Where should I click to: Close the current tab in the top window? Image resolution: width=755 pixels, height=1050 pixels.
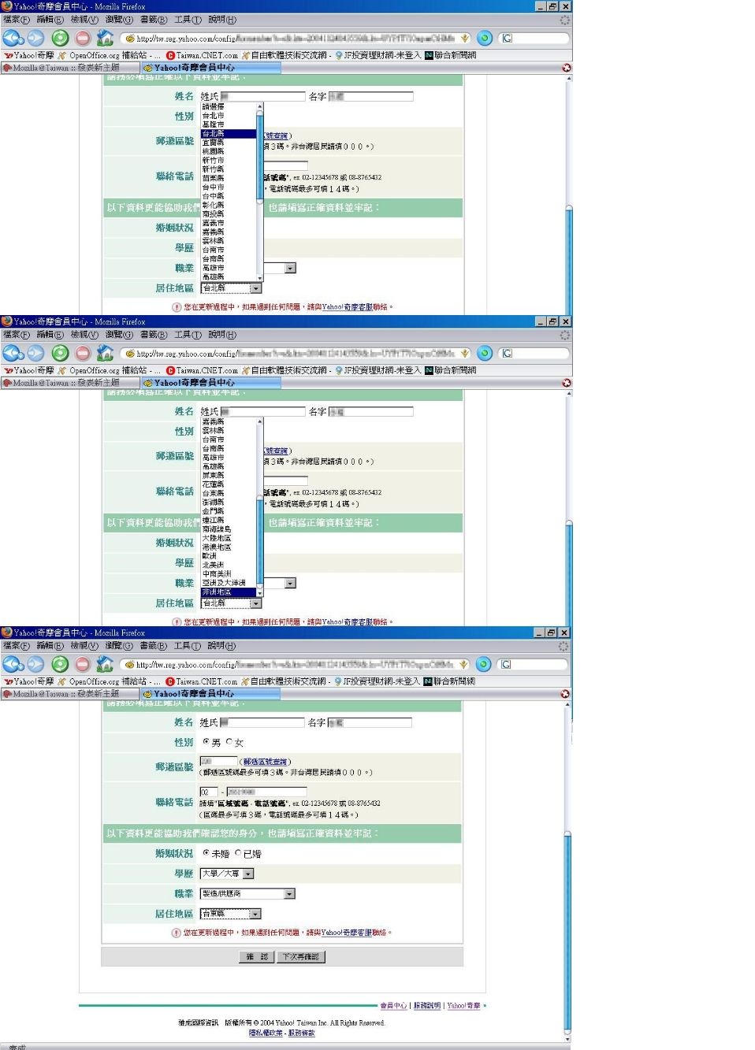click(566, 68)
